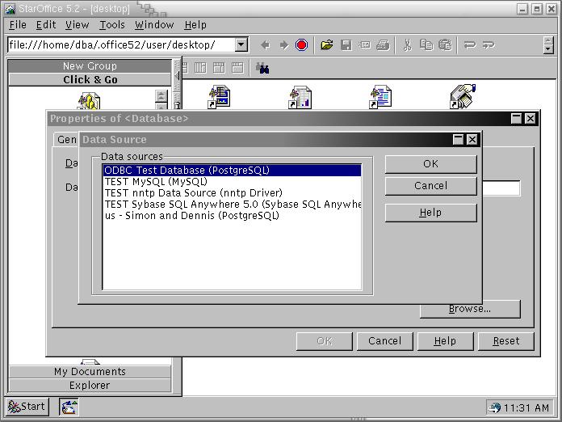Image resolution: width=562 pixels, height=422 pixels.
Task: Click the 11:31 AM clock
Action: [526, 408]
